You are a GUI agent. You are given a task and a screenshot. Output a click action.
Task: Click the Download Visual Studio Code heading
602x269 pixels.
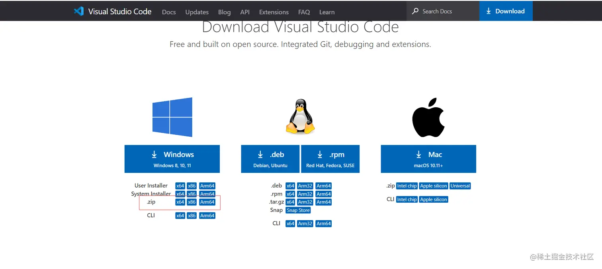pyautogui.click(x=300, y=27)
